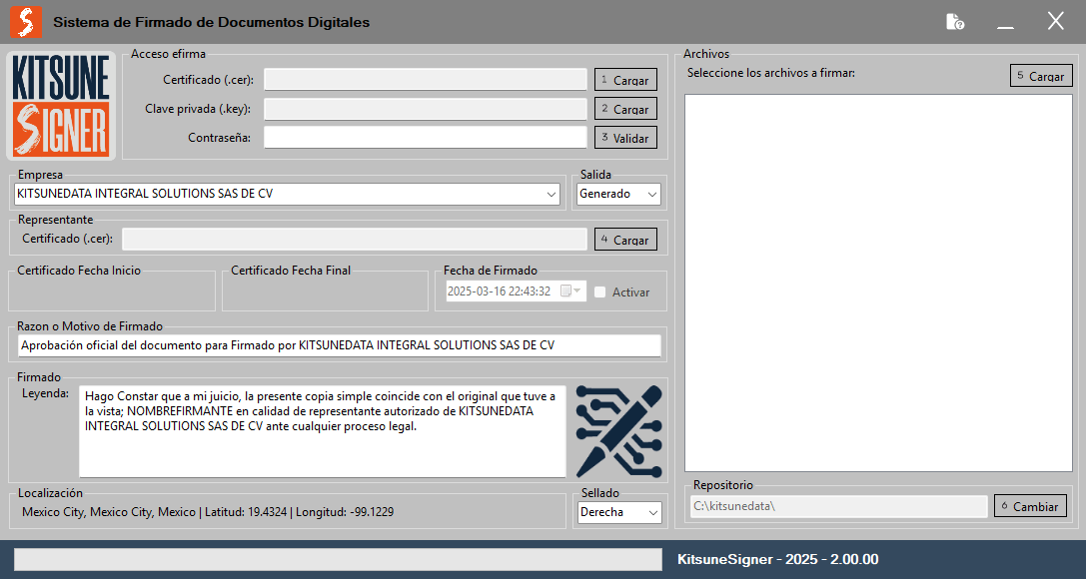Click the orange S app icon in title bar
Viewport: 1086px width, 579px height.
(26, 22)
